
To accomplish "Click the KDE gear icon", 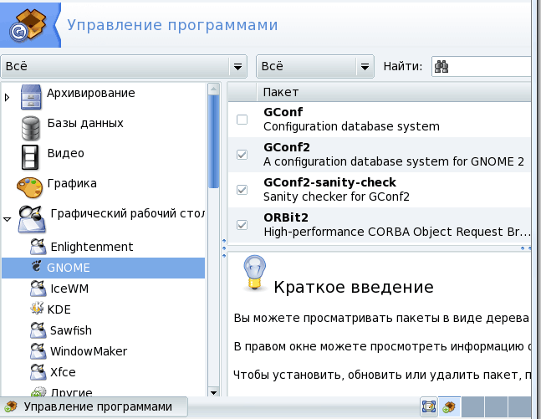I will [x=37, y=309].
